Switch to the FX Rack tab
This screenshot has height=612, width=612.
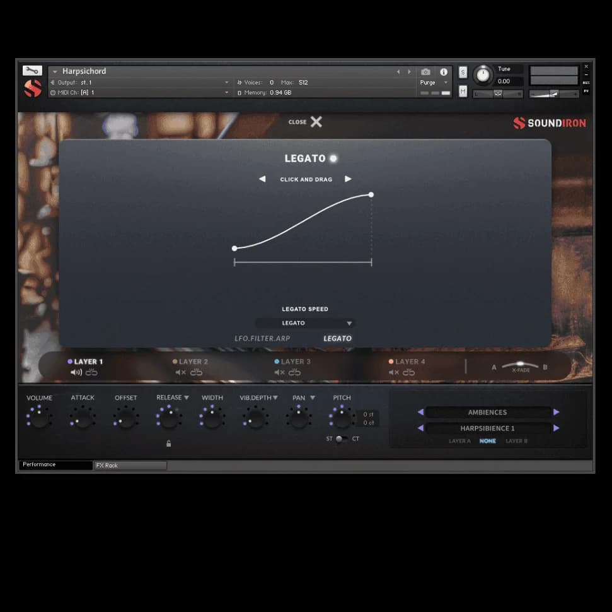click(x=130, y=466)
